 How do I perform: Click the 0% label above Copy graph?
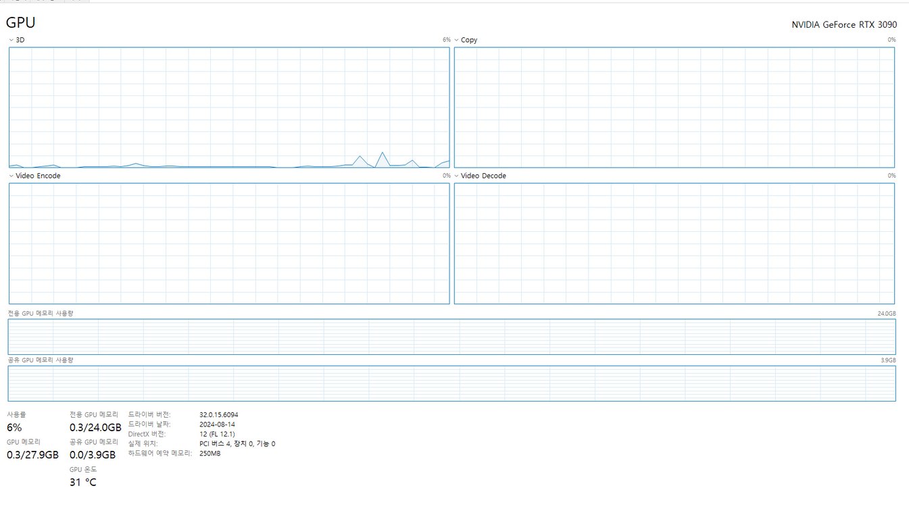[x=892, y=40]
